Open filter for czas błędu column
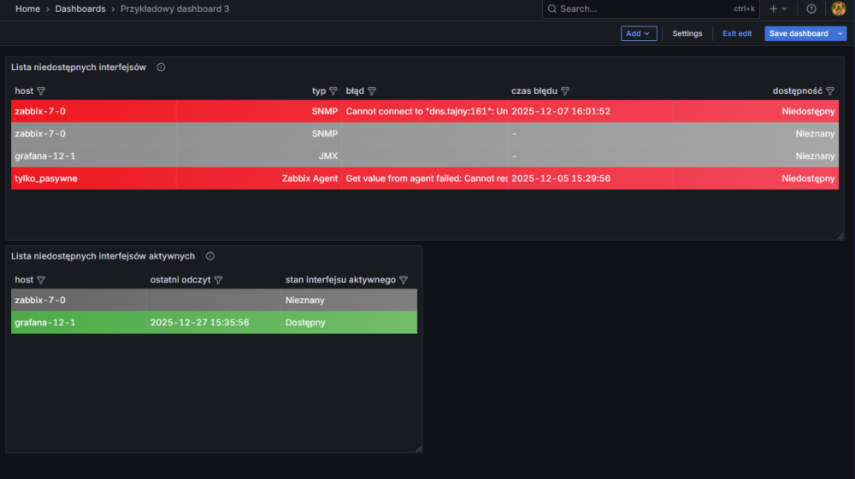Image resolution: width=855 pixels, height=479 pixels. click(565, 91)
